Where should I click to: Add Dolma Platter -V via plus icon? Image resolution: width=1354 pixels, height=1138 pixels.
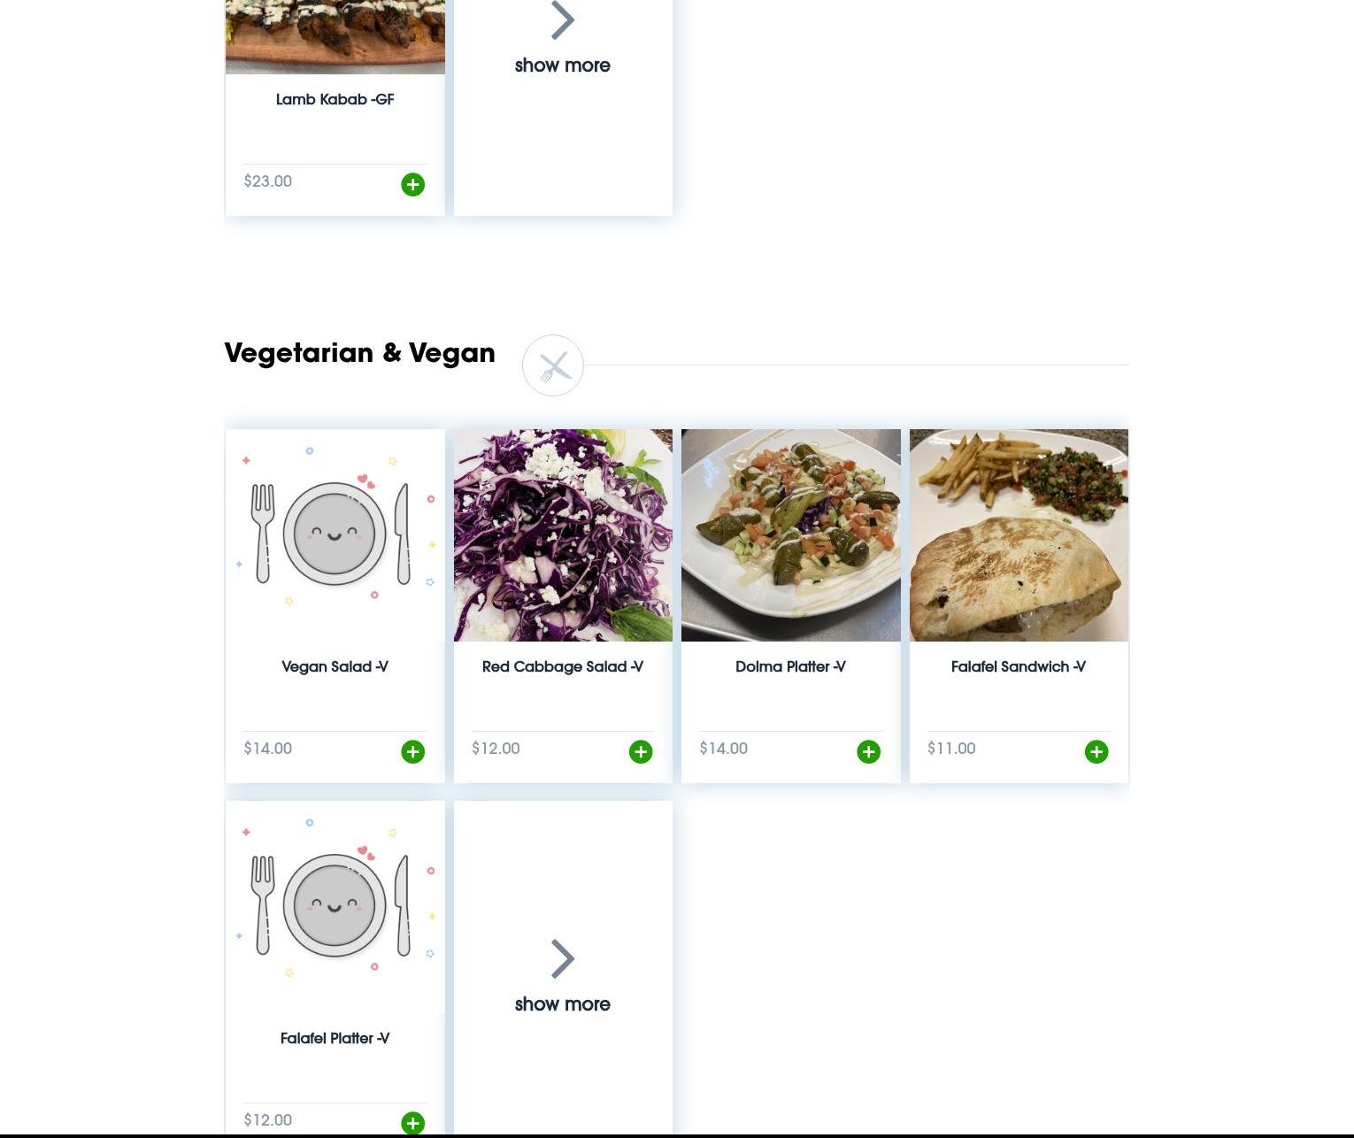pos(868,751)
